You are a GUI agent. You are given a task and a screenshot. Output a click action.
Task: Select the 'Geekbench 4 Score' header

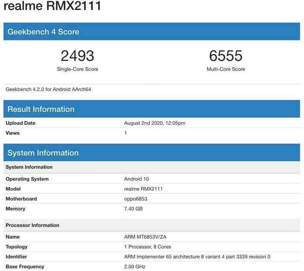click(152, 31)
